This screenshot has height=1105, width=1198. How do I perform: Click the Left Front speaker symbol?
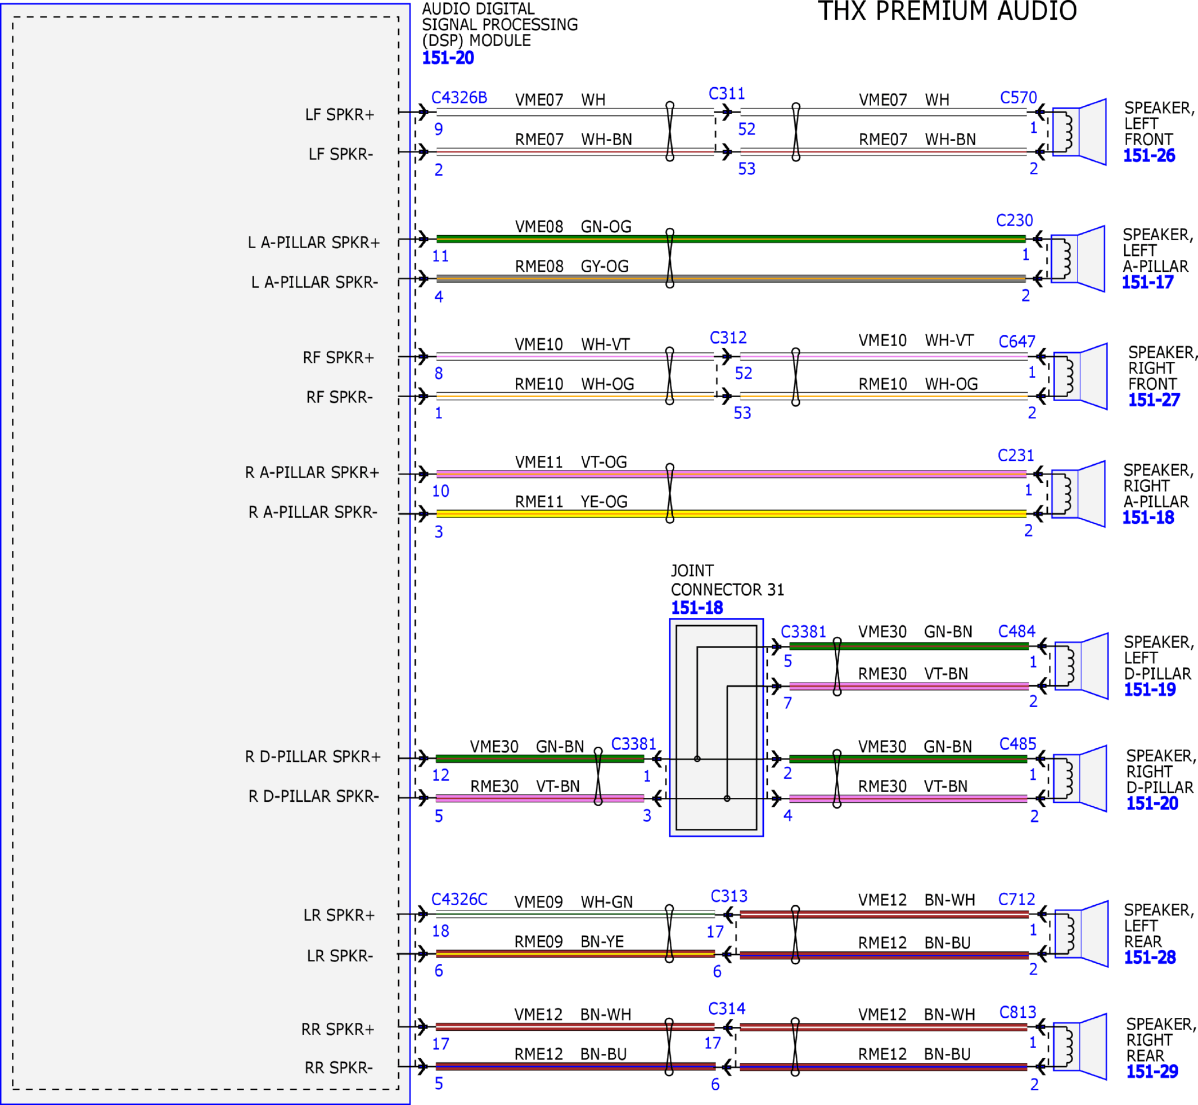pyautogui.click(x=1079, y=132)
